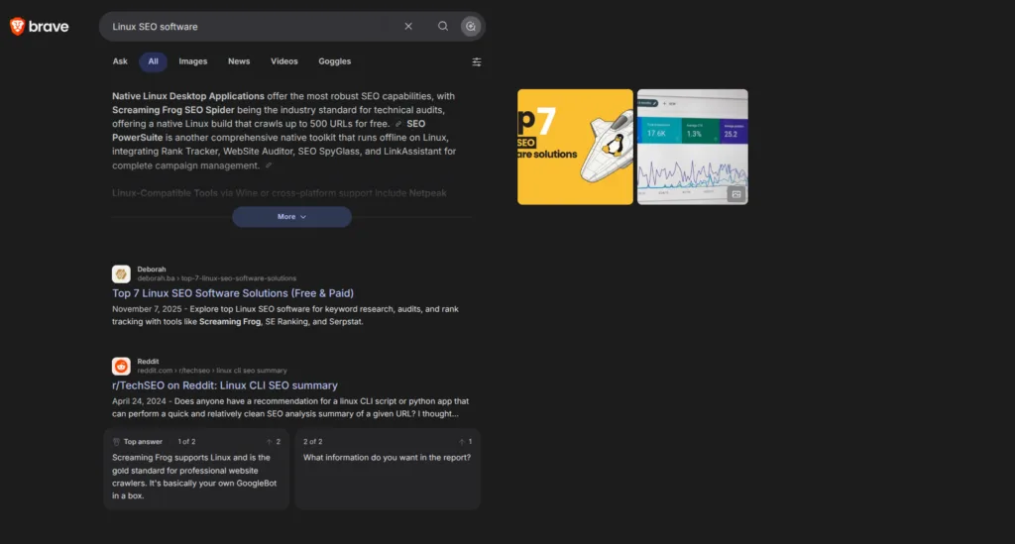
Task: Click the 'November 7, 2025' result date
Action: click(x=147, y=309)
